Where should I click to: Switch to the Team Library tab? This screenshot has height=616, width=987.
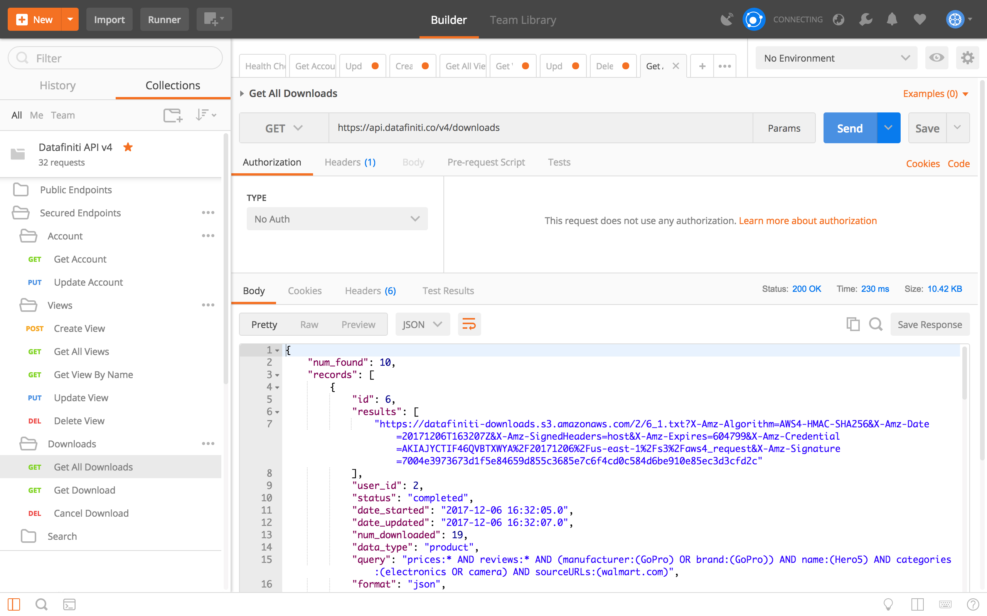523,20
